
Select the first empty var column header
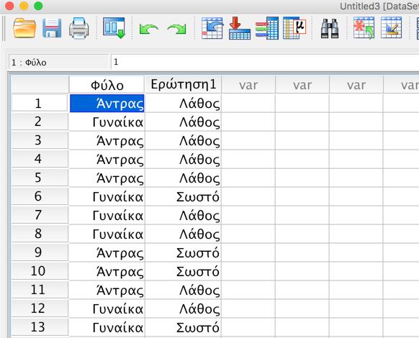point(248,85)
